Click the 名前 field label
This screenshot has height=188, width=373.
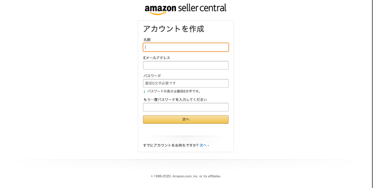(x=147, y=40)
